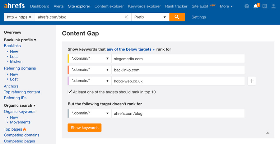The width and height of the screenshot is (280, 144).
Task: Open the More menu
Action: (x=226, y=6)
